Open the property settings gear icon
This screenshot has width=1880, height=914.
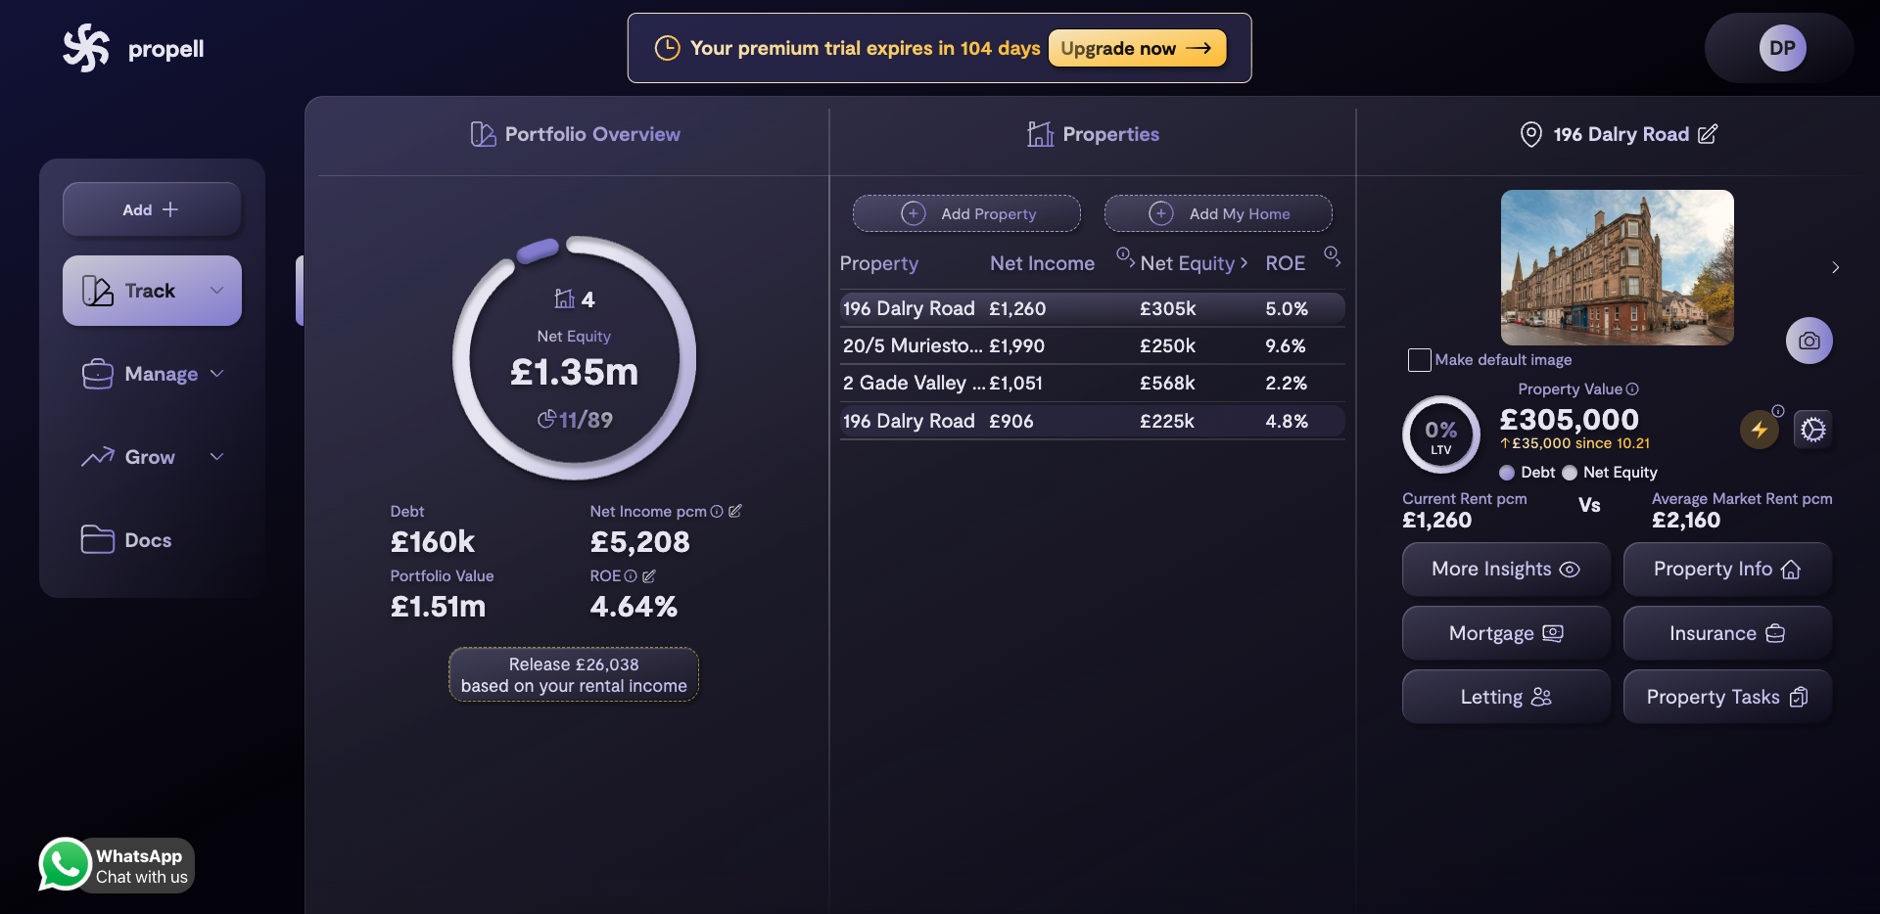coord(1812,430)
